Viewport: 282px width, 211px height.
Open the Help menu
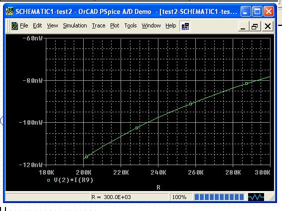point(171,26)
